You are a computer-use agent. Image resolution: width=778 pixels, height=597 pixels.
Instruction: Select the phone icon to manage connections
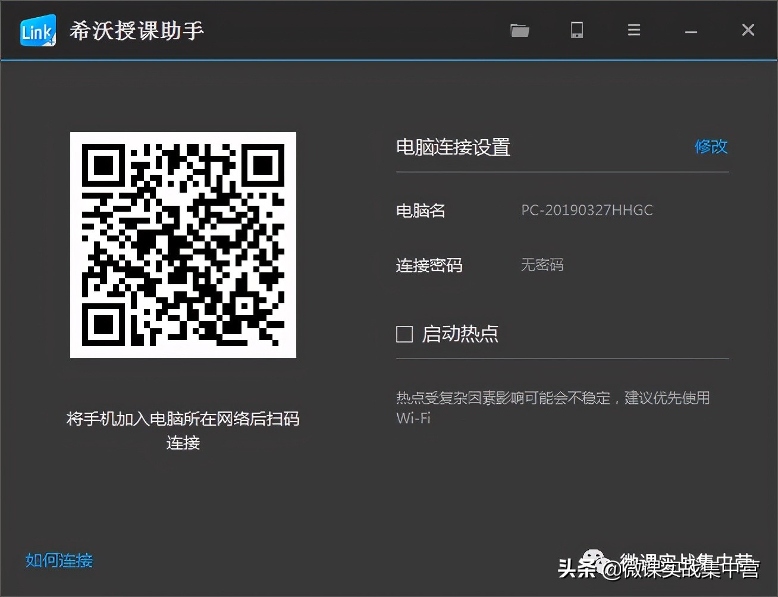576,30
